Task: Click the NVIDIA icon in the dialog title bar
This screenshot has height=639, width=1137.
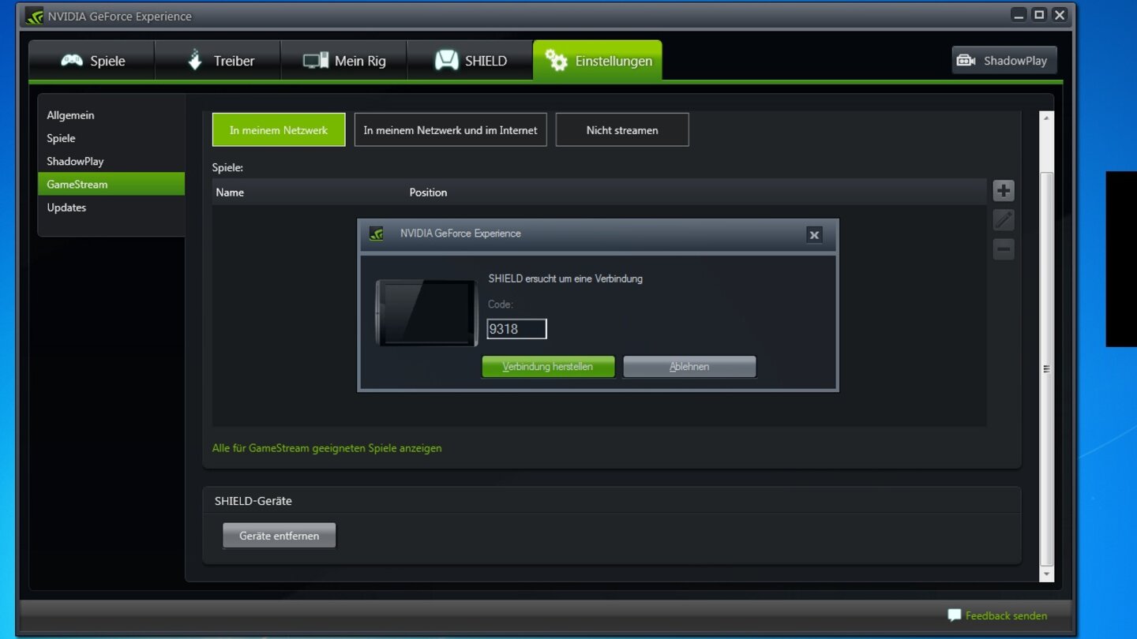Action: (377, 234)
